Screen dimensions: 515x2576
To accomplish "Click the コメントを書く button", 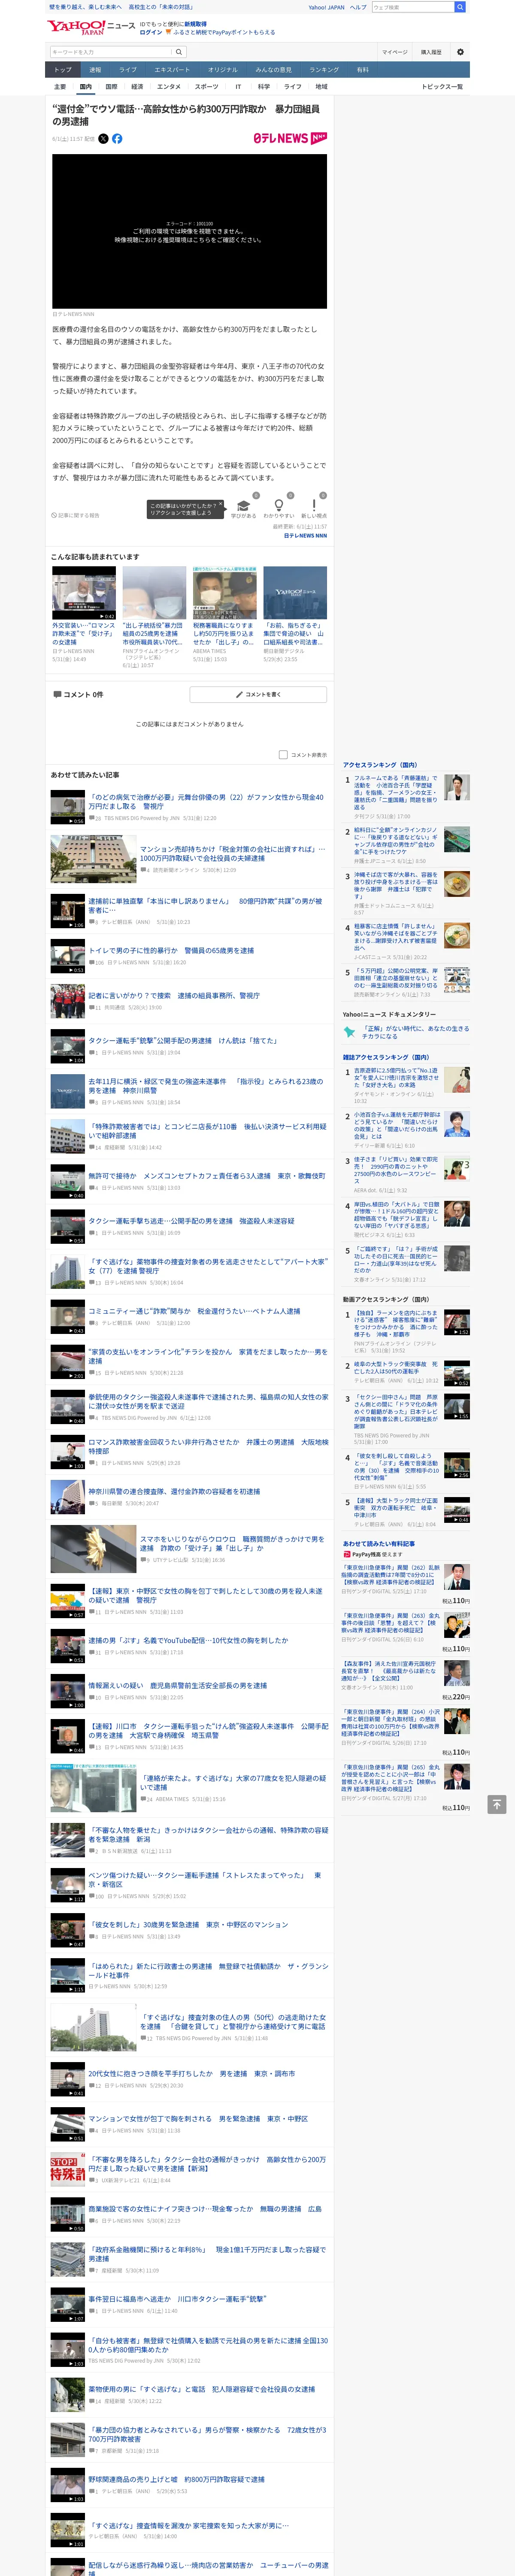I will (x=258, y=694).
